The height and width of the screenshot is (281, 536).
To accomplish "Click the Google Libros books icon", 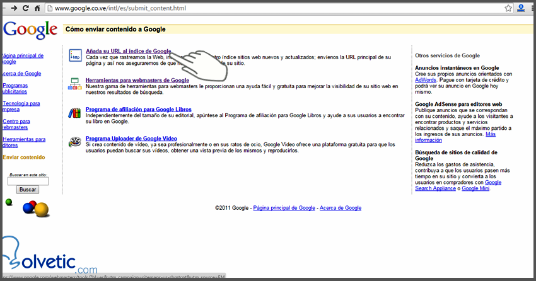I will coord(74,113).
